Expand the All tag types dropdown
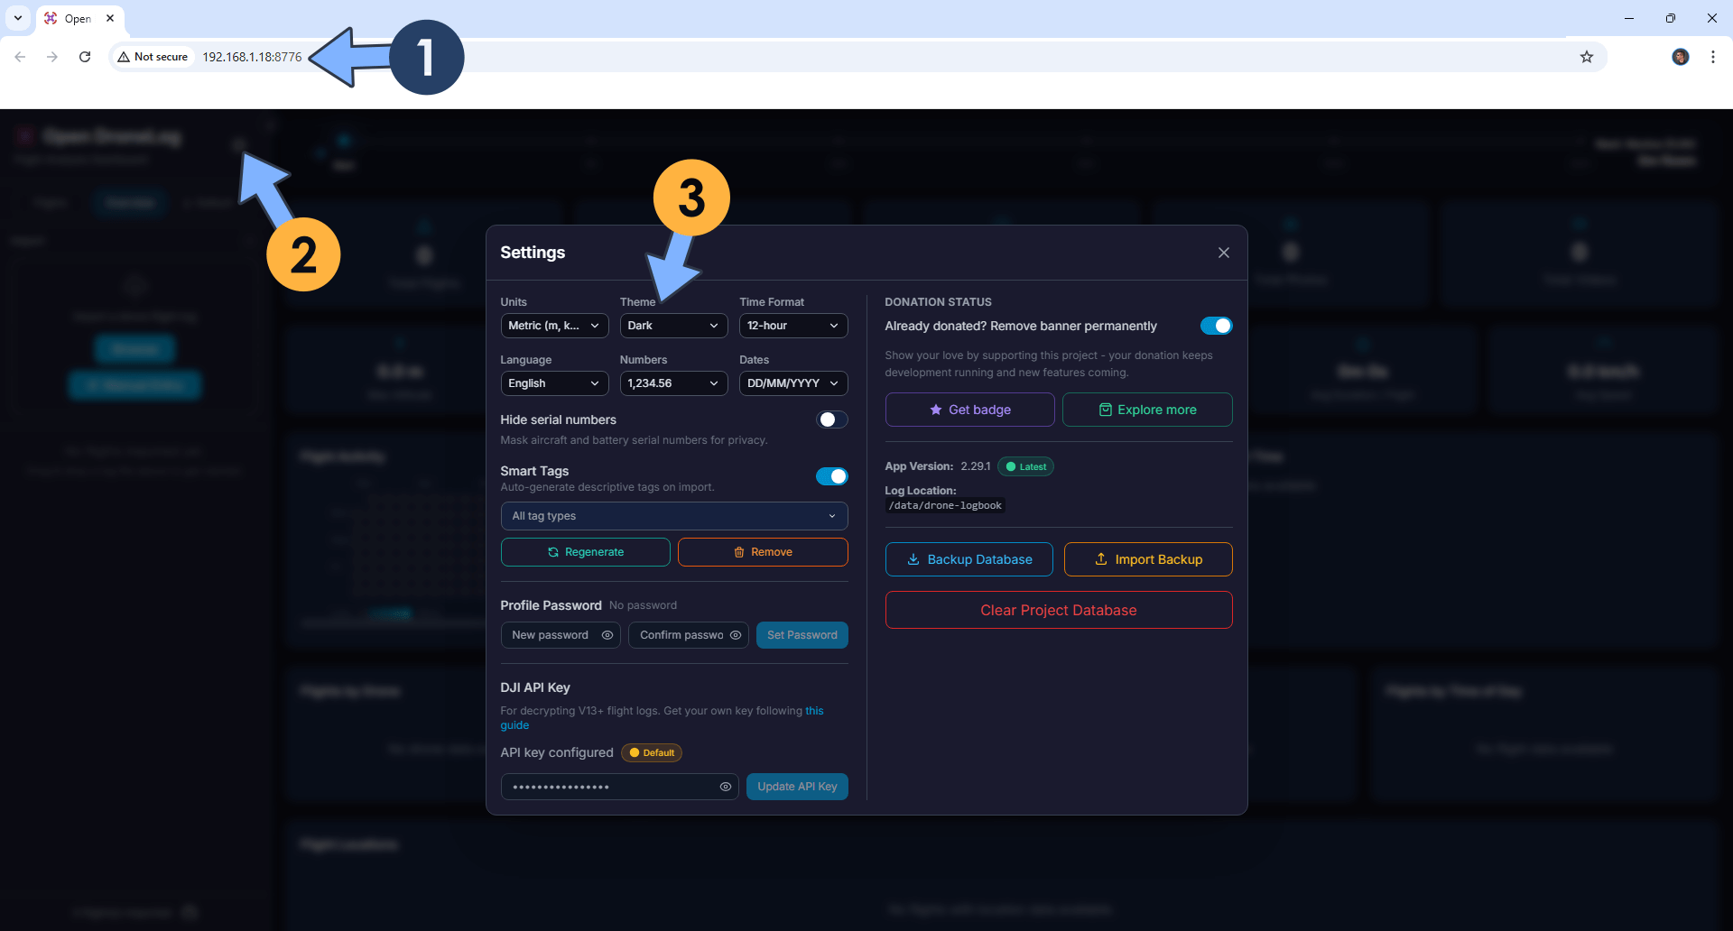The height and width of the screenshot is (931, 1733). [673, 515]
